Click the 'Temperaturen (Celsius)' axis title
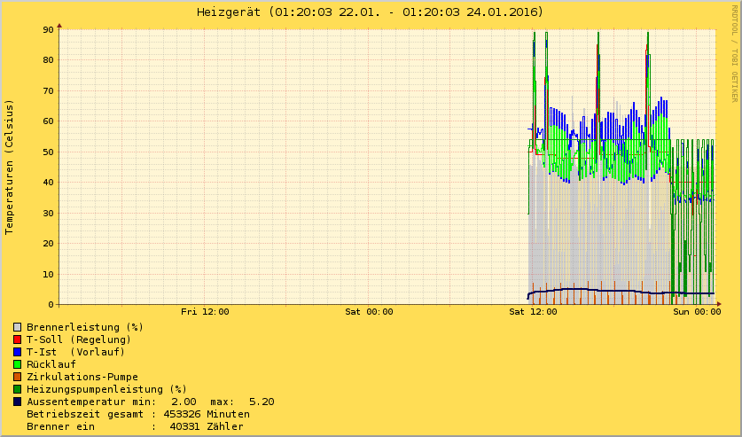742x437 pixels. click(9, 167)
